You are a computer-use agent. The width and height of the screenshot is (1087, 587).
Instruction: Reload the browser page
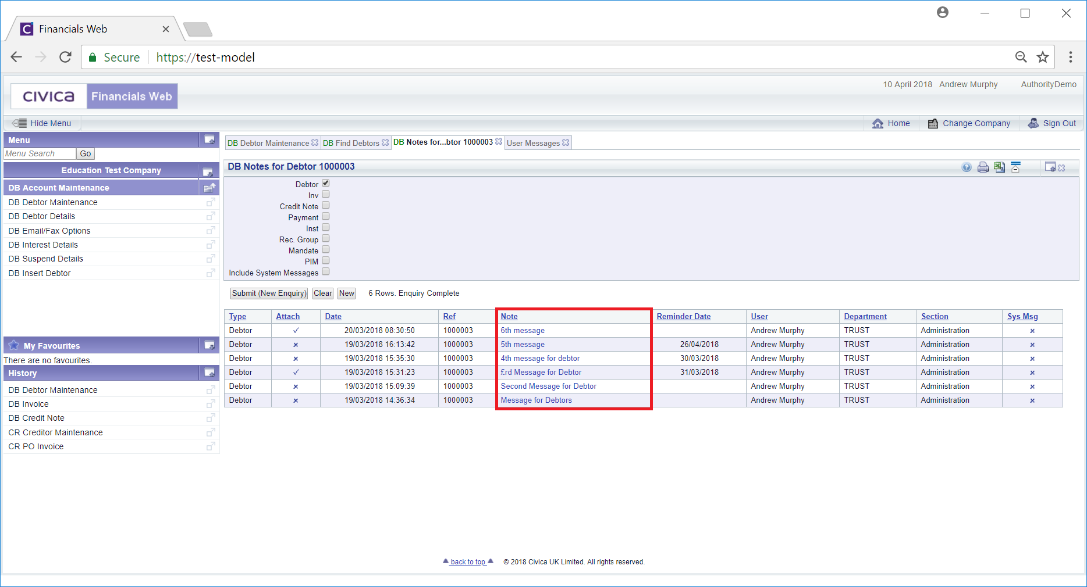coord(65,57)
